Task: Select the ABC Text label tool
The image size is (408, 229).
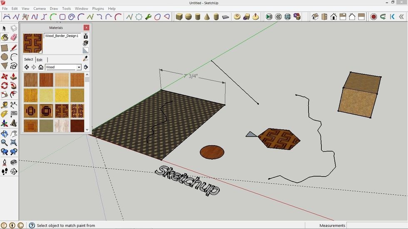Action: tap(13, 114)
